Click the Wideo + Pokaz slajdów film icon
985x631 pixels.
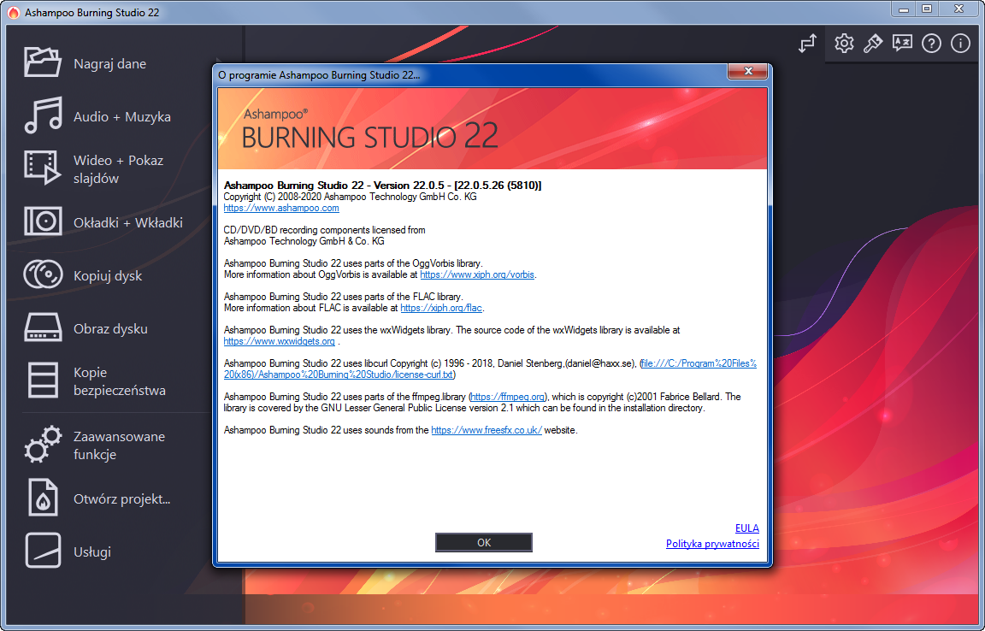tap(43, 168)
